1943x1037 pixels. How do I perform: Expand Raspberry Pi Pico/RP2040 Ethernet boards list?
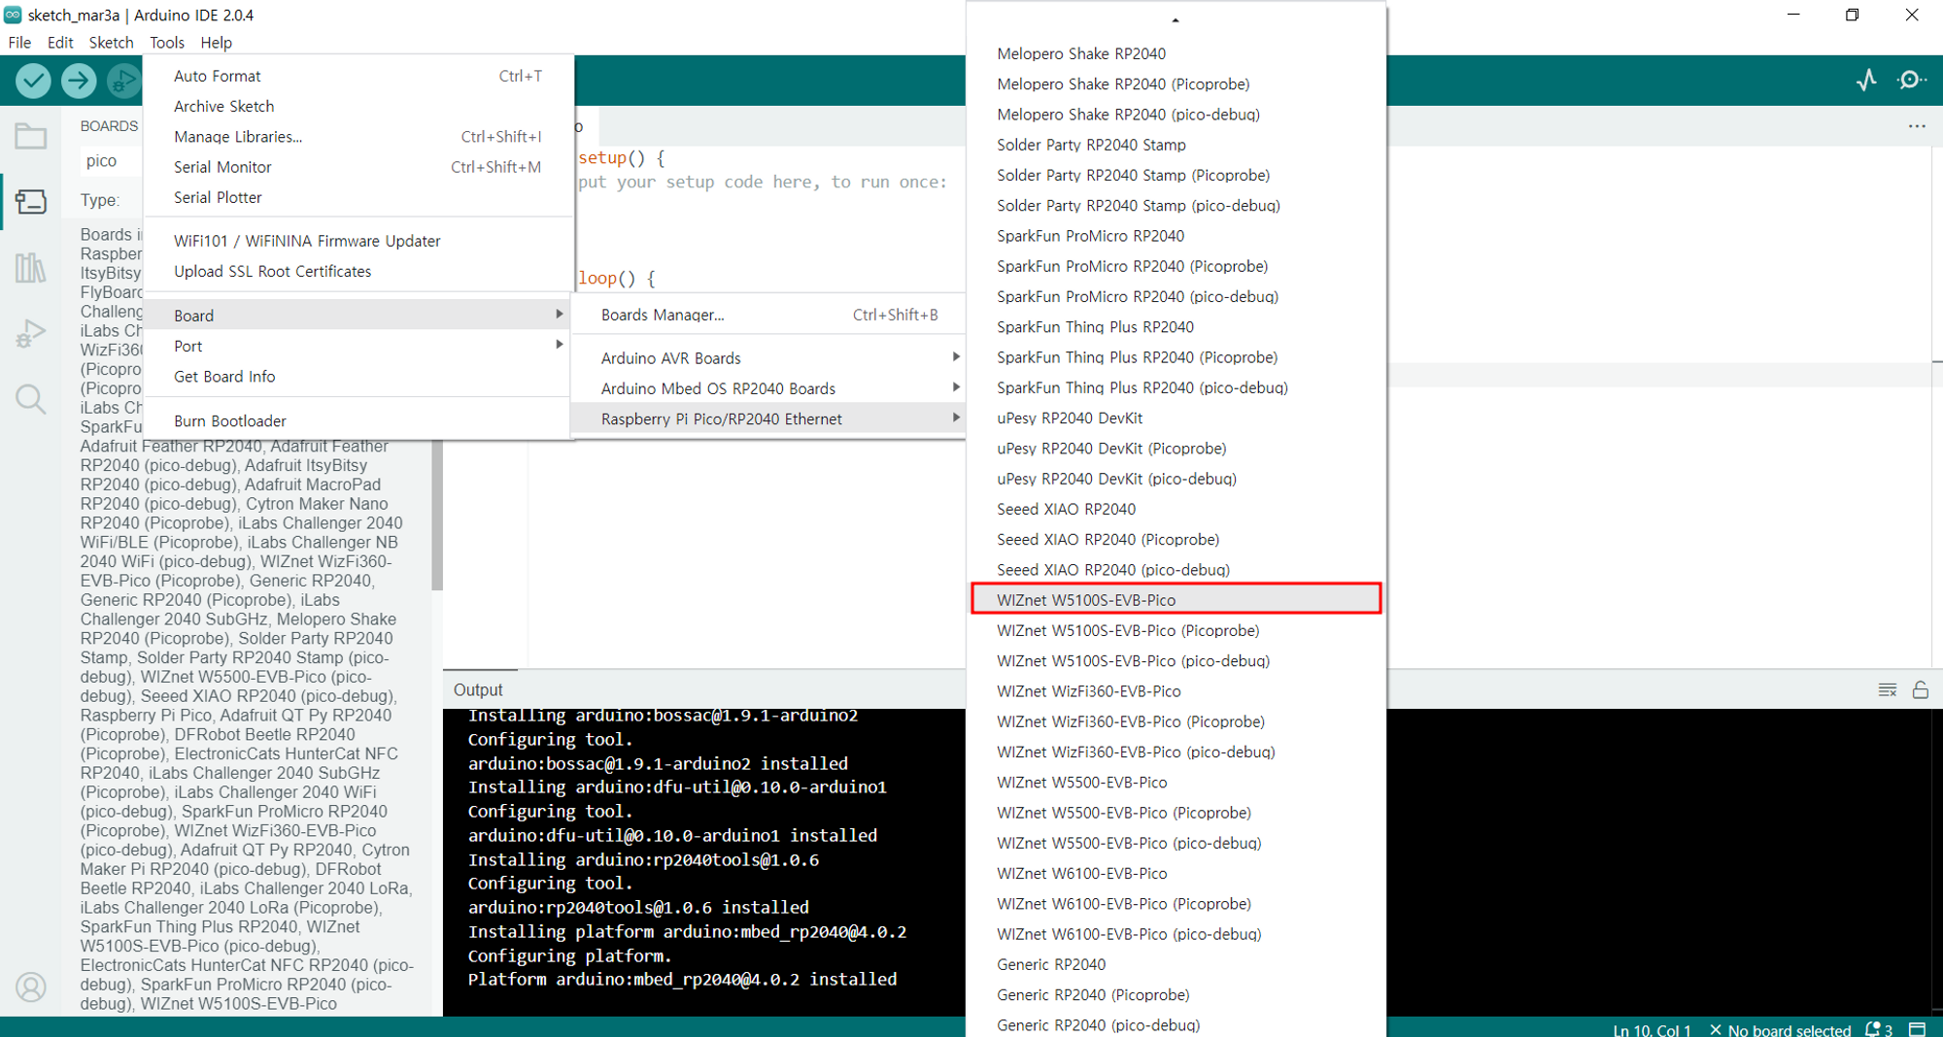coord(721,418)
